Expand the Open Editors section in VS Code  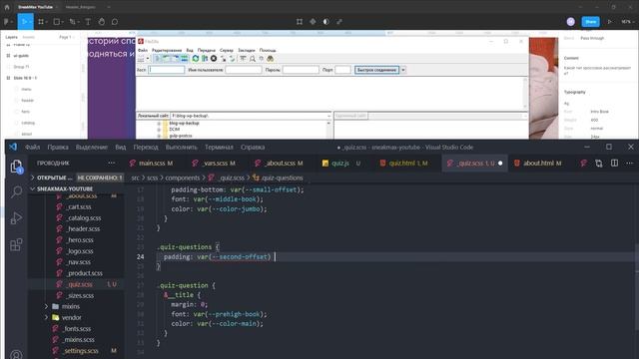pyautogui.click(x=33, y=178)
